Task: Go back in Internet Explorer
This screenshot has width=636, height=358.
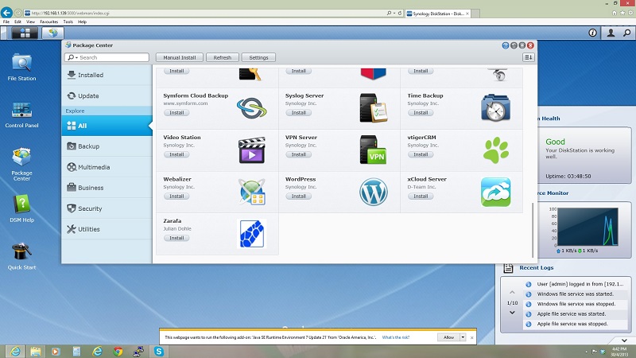Action: coord(6,13)
